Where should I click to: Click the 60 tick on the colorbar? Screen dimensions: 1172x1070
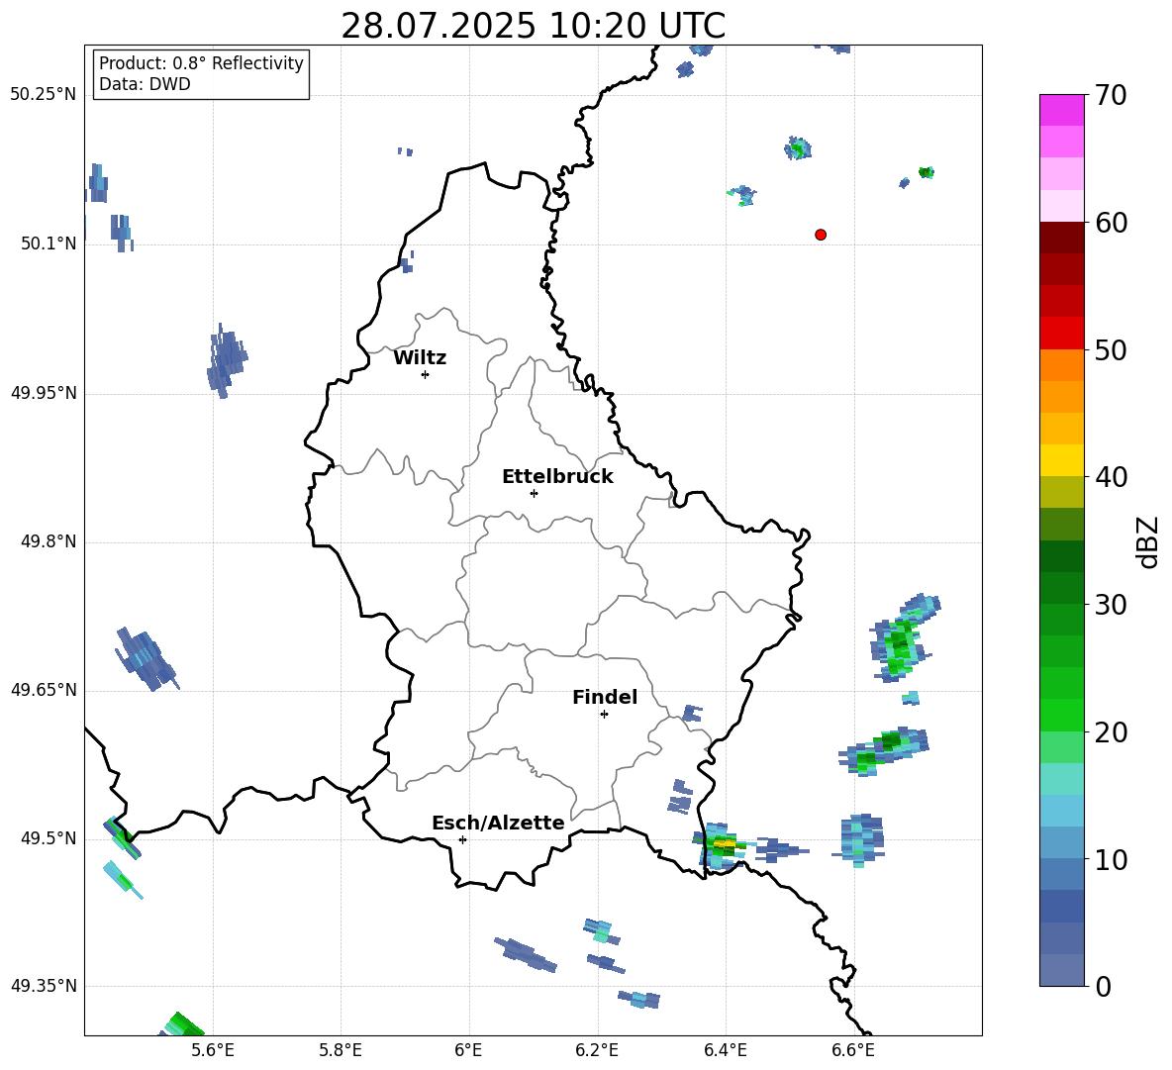click(1111, 222)
